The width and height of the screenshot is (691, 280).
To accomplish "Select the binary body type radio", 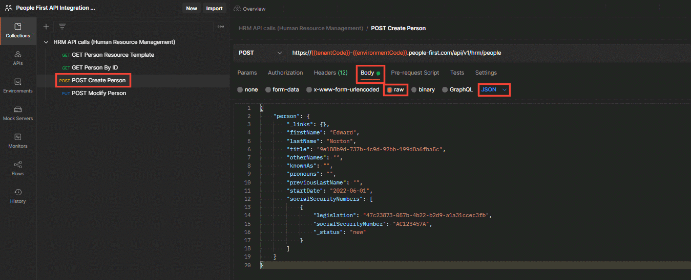I will (x=414, y=89).
